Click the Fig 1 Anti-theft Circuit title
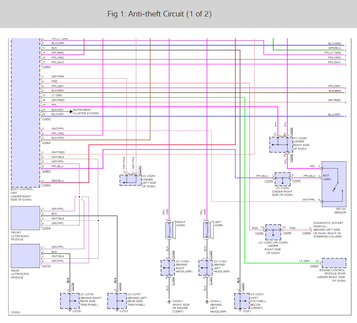357x323 pixels. click(159, 14)
